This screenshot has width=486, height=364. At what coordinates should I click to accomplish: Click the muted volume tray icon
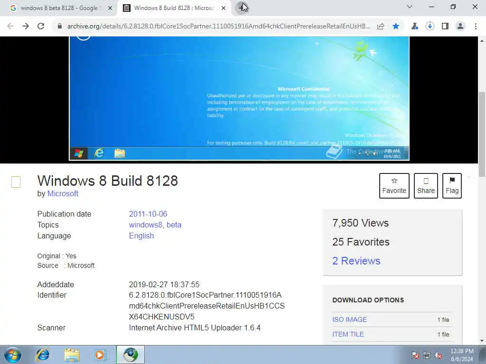coord(438,355)
